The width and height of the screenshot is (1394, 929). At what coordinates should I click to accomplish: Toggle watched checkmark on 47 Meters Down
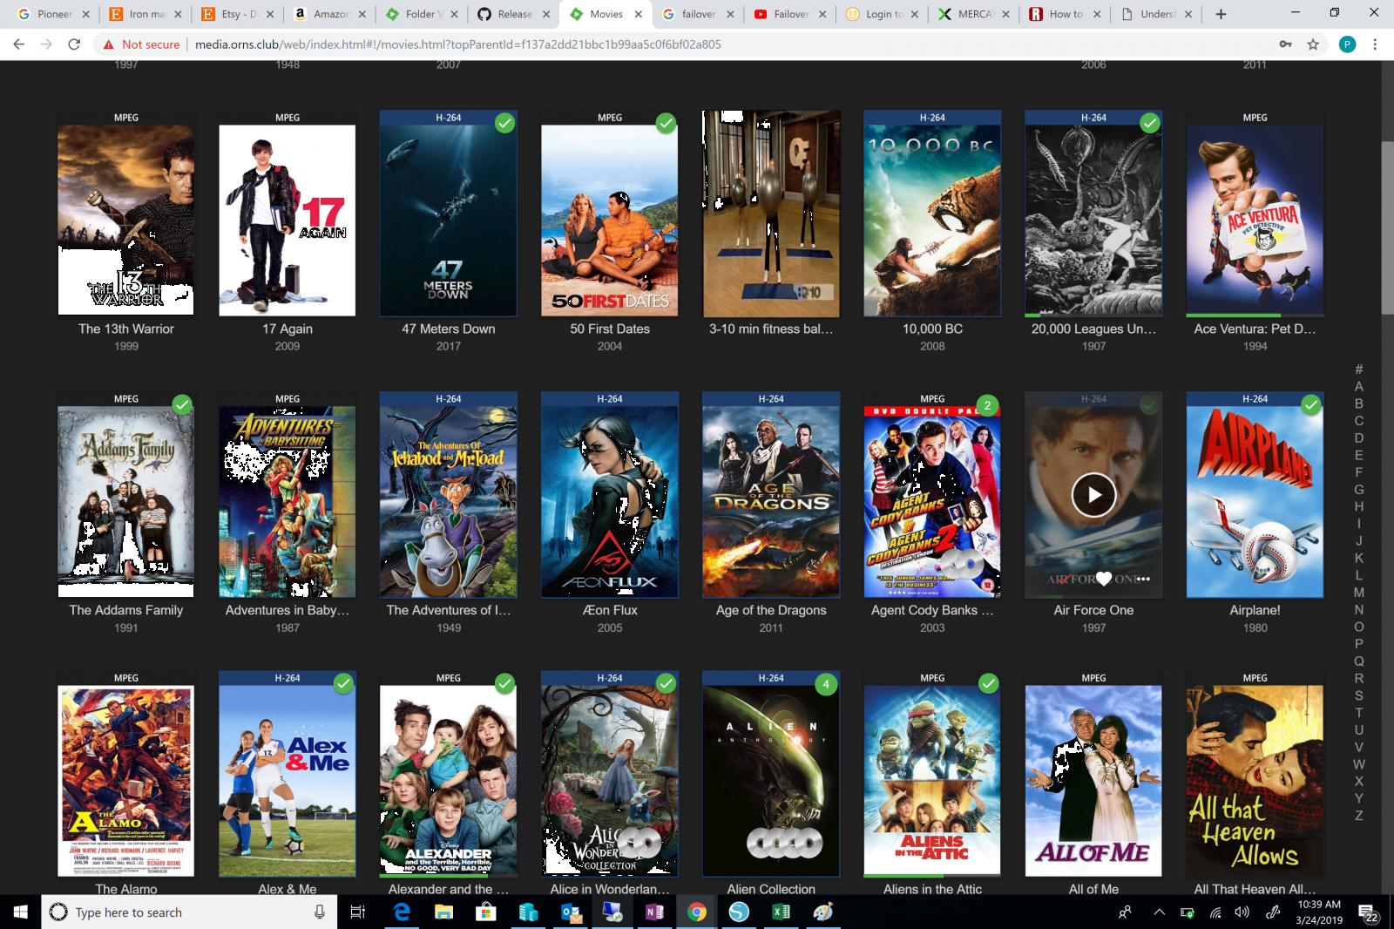click(x=504, y=123)
